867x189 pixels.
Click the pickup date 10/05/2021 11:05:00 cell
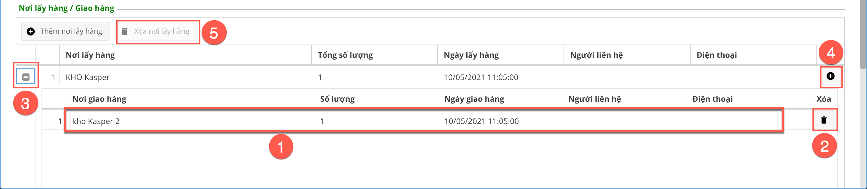pyautogui.click(x=481, y=77)
